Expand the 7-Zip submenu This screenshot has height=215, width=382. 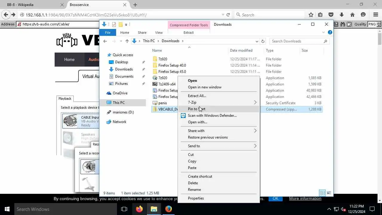coord(219,102)
